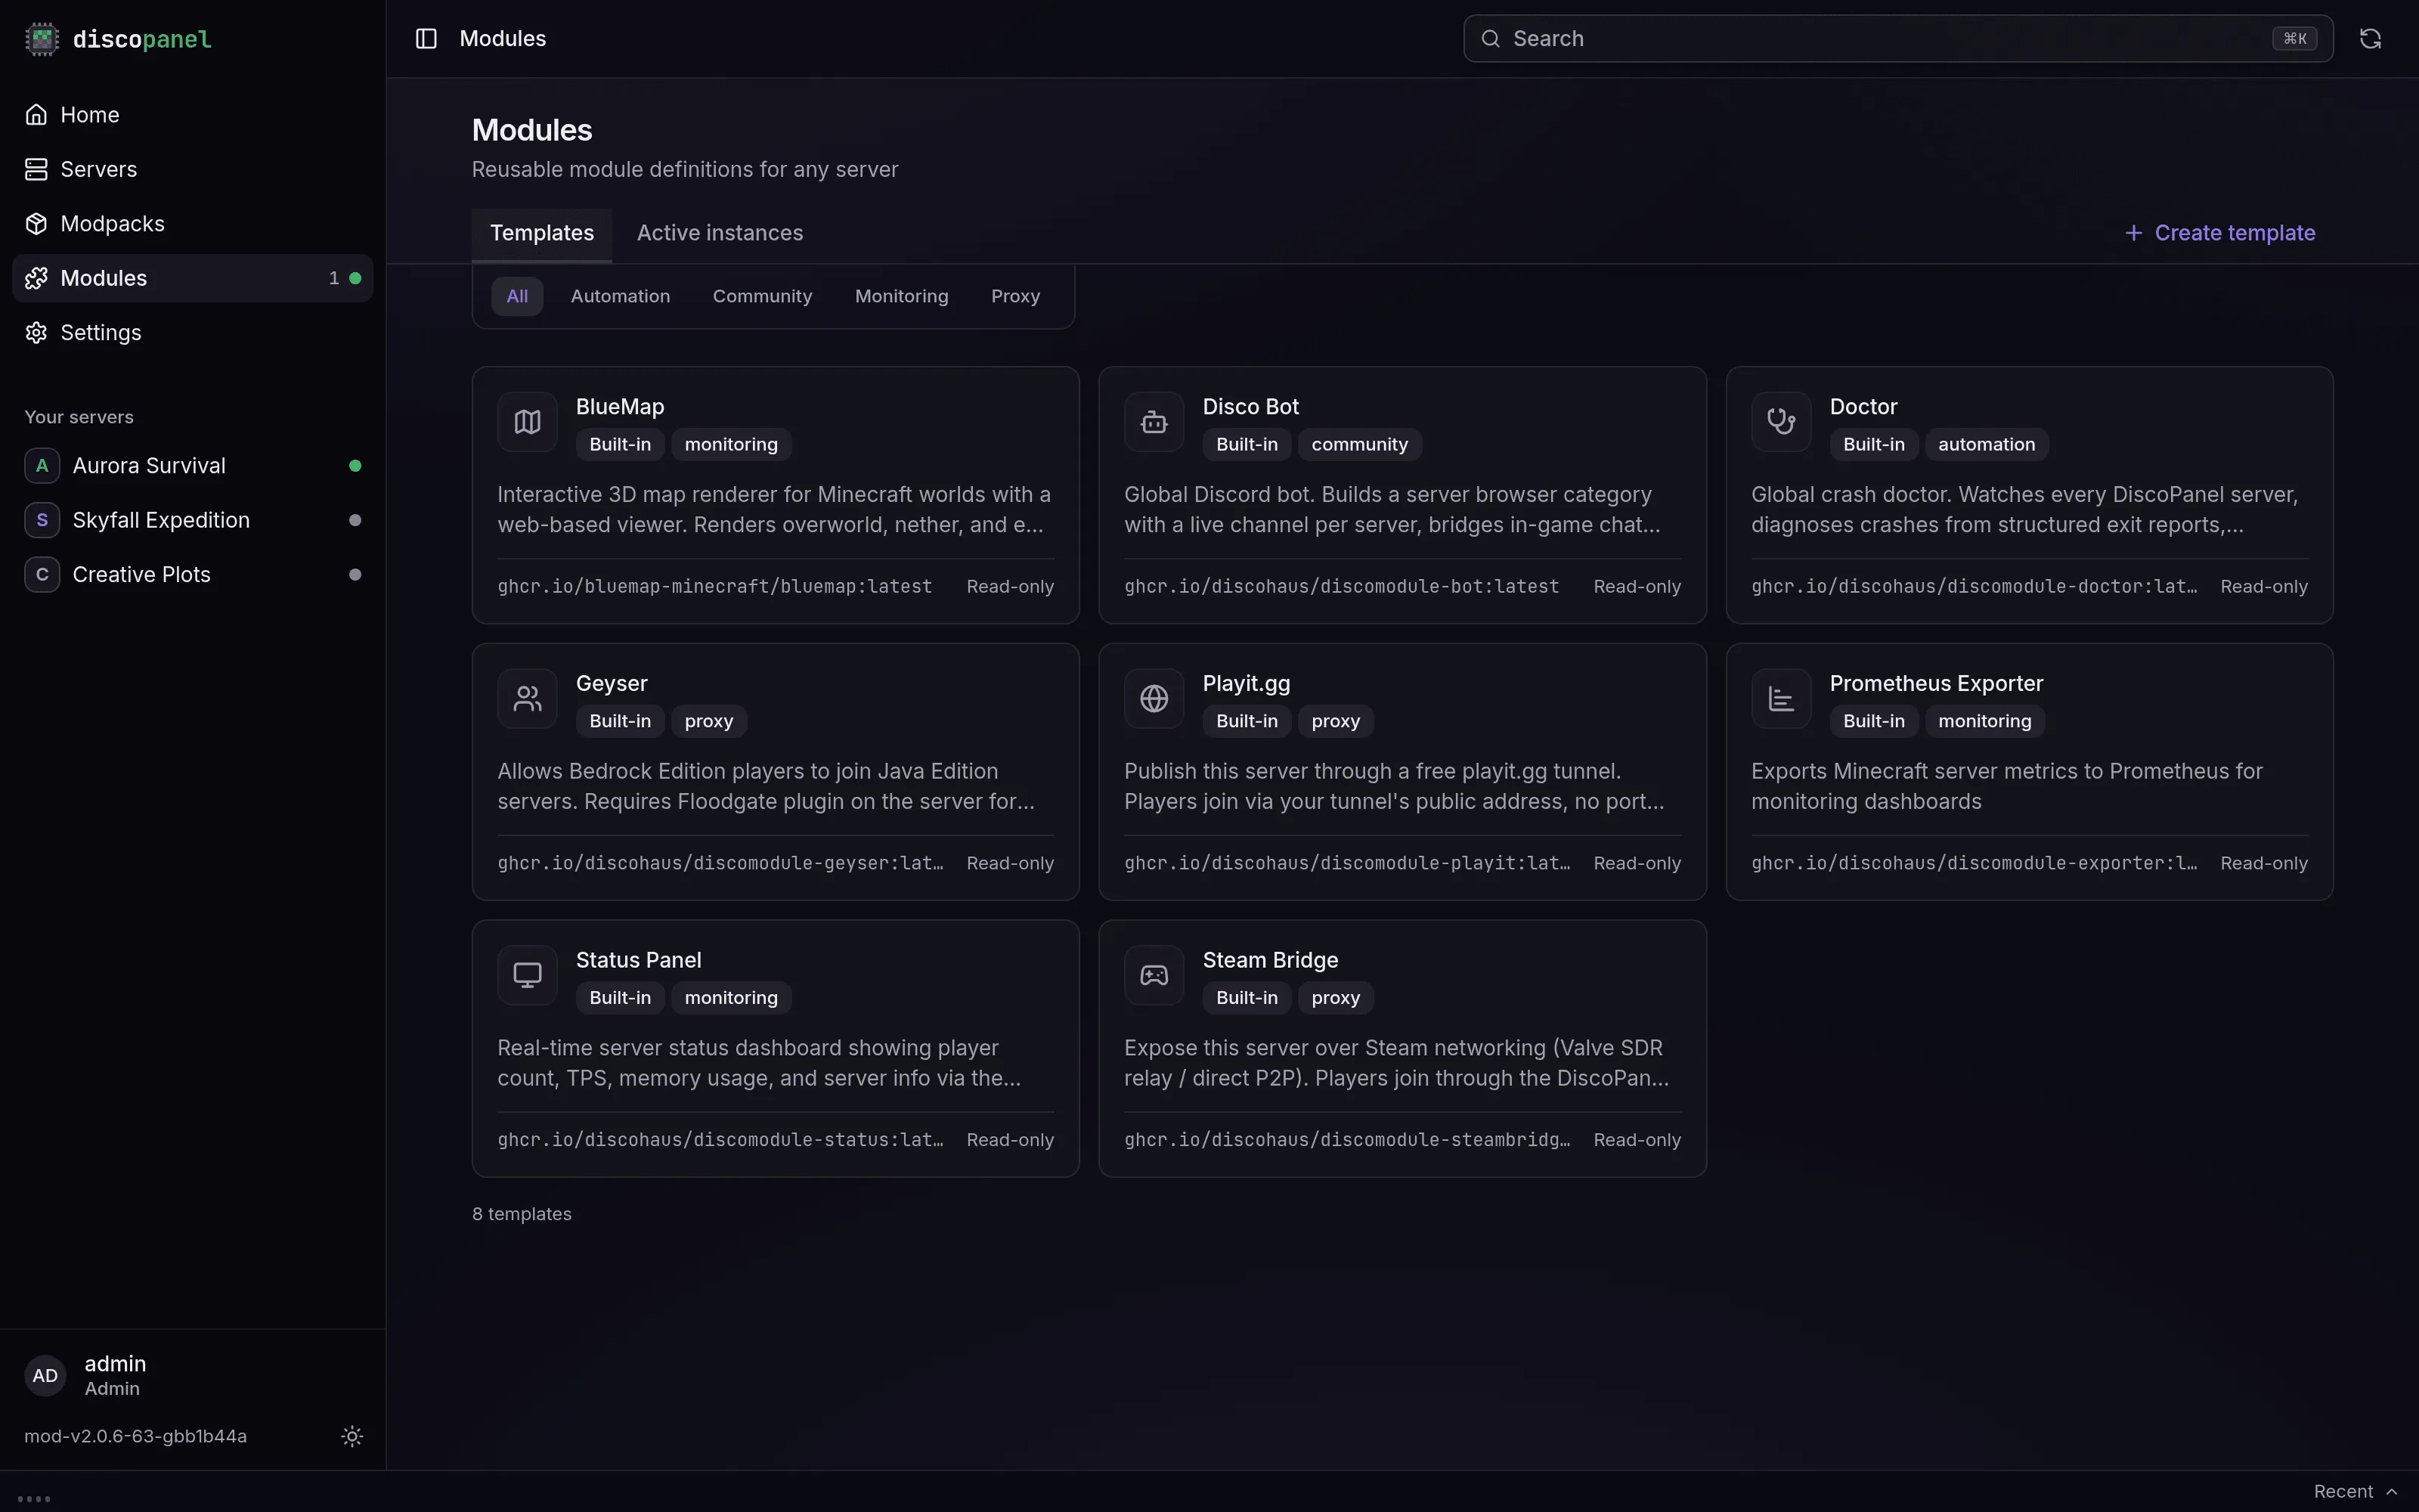
Task: Filter templates by Community
Action: pyautogui.click(x=762, y=296)
